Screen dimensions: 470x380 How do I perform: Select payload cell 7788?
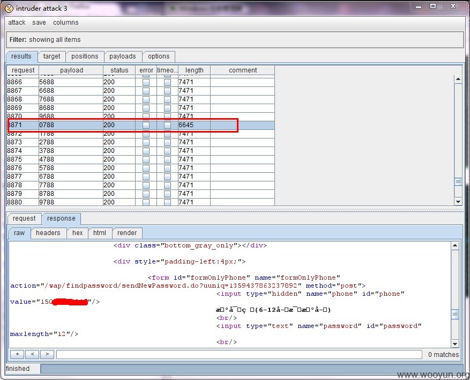(71, 185)
